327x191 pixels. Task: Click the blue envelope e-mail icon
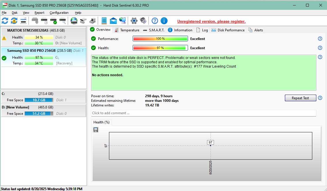point(113,21)
